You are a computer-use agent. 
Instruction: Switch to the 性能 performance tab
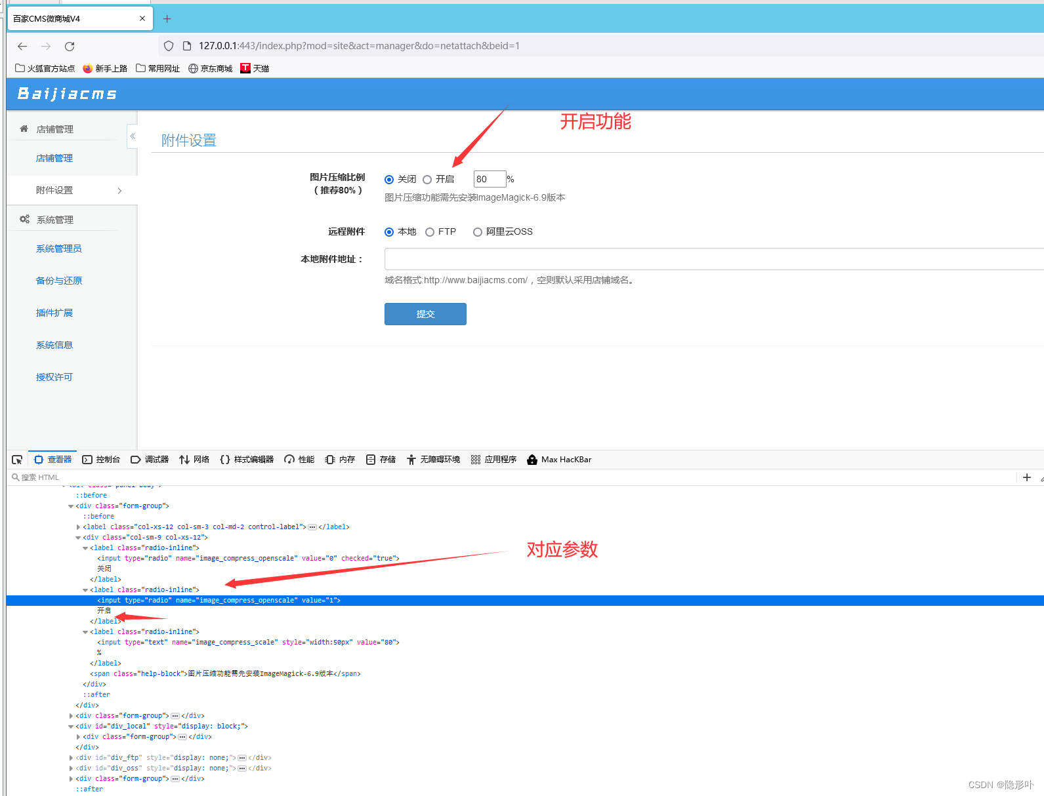(x=299, y=460)
